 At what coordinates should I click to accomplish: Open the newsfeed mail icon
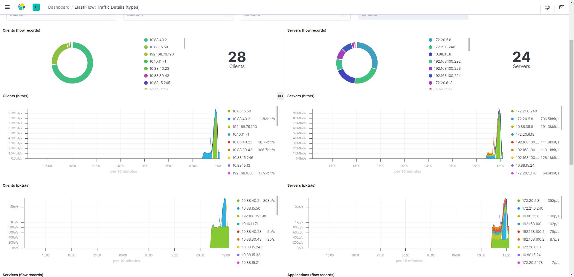coord(562,7)
